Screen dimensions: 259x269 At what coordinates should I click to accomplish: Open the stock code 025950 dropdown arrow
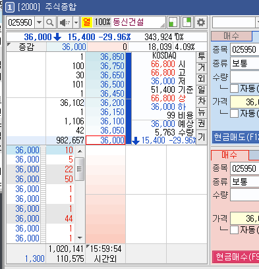[40, 22]
